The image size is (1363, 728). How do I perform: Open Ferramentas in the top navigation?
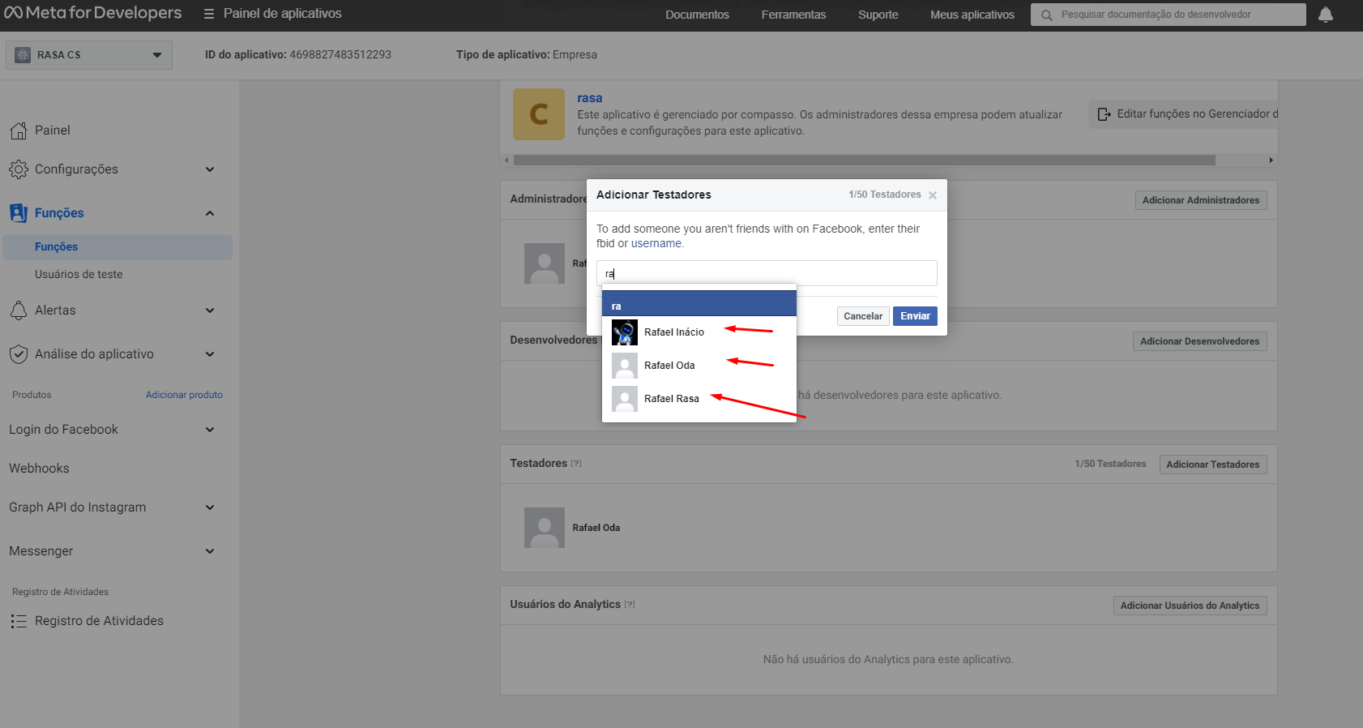point(793,15)
